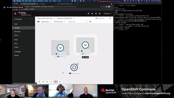
Task: Click the runner label below gitlab-runner group
Action: pos(85,57)
